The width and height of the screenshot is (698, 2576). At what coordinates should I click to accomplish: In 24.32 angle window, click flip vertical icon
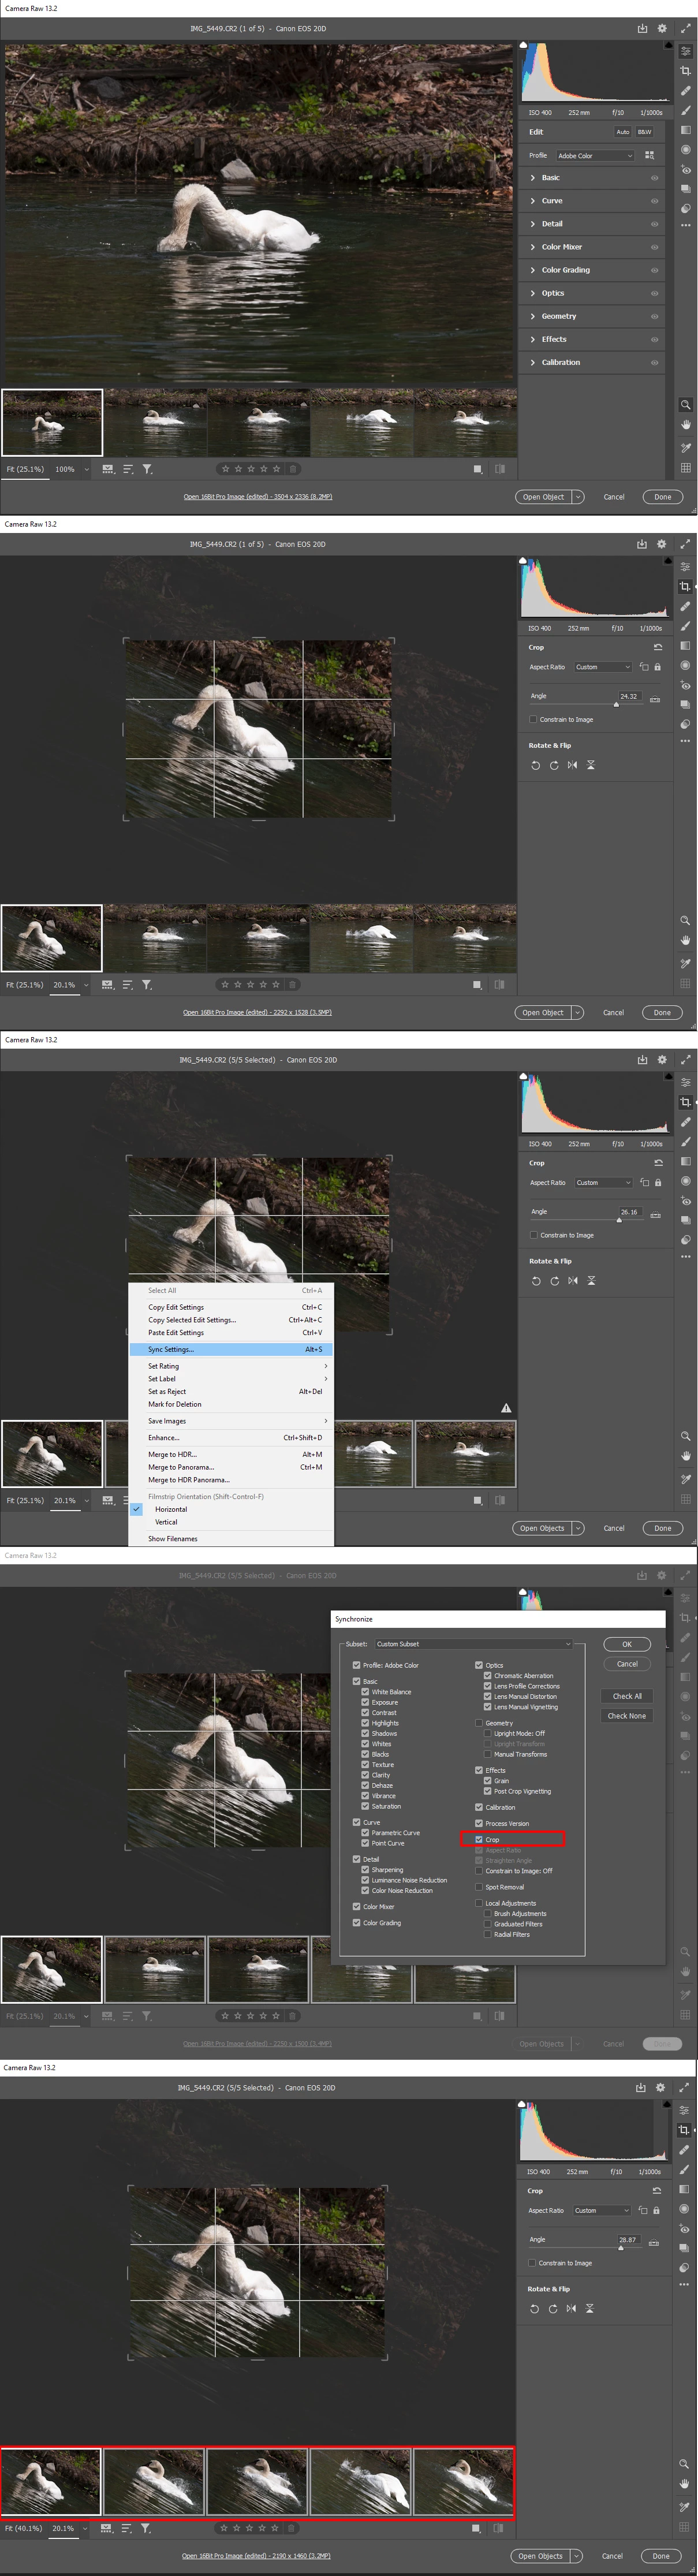[x=591, y=765]
